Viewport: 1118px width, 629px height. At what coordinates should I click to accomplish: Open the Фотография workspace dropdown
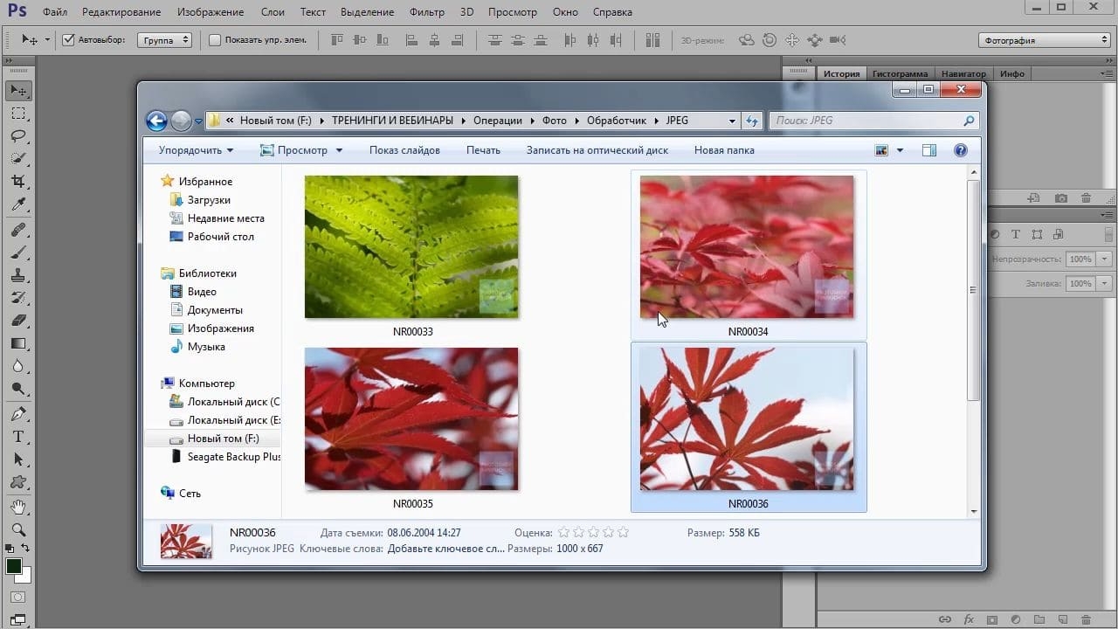pyautogui.click(x=1044, y=40)
